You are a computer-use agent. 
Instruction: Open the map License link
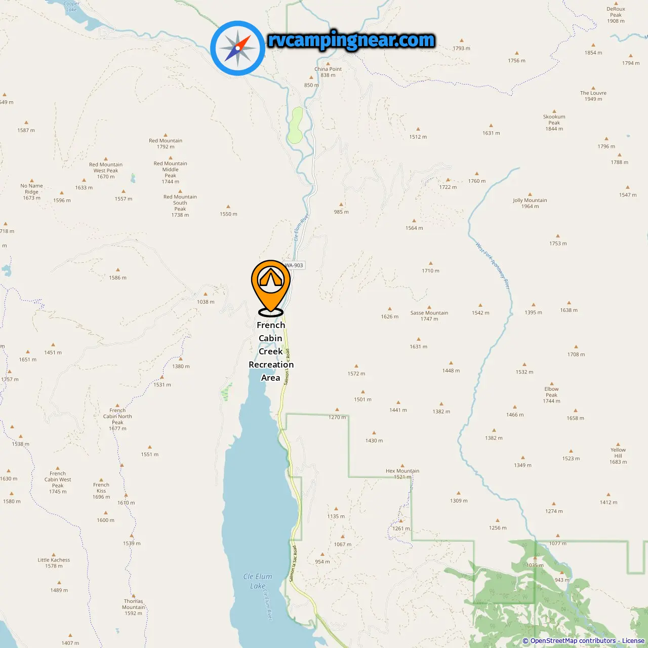633,641
